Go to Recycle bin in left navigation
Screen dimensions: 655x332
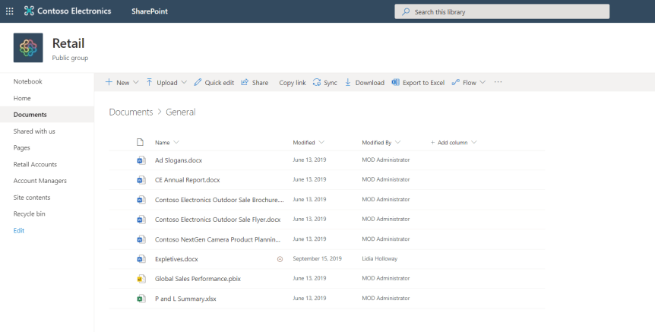coord(30,214)
